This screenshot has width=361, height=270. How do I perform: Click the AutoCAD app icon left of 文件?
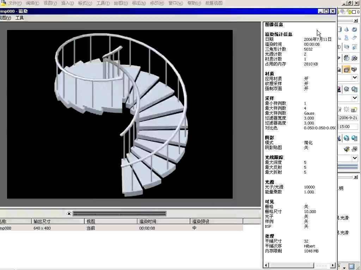[x=3, y=3]
